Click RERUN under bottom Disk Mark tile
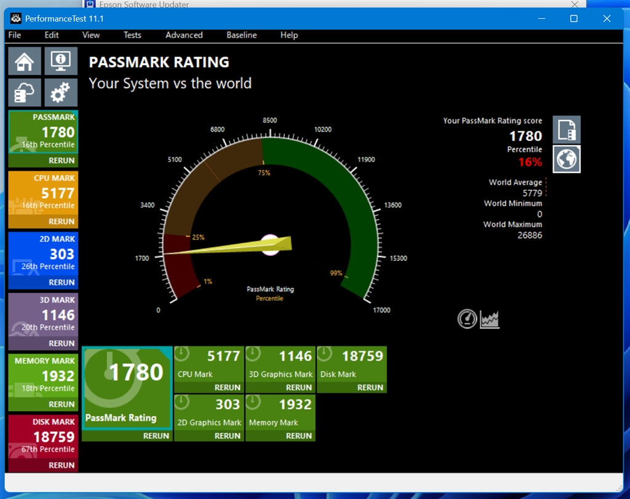 370,387
